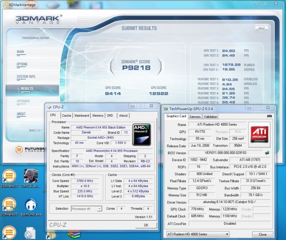The height and width of the screenshot is (240, 286).
Task: Open the Edmund.exe desktop icon
Action: point(31,206)
